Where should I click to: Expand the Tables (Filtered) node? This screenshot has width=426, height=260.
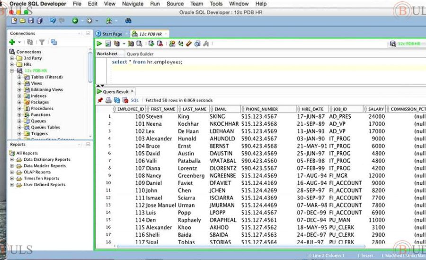[19, 77]
